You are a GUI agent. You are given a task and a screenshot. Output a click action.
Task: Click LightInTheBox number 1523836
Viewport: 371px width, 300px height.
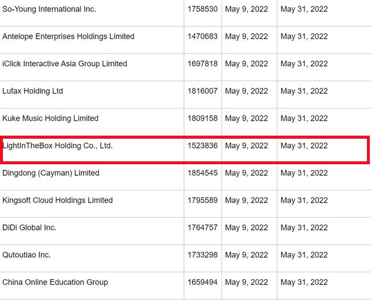(202, 146)
